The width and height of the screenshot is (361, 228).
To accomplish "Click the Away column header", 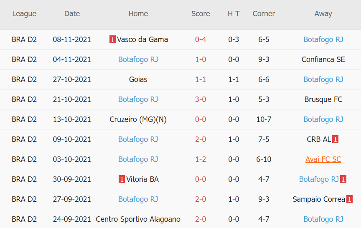I will pyautogui.click(x=323, y=14).
